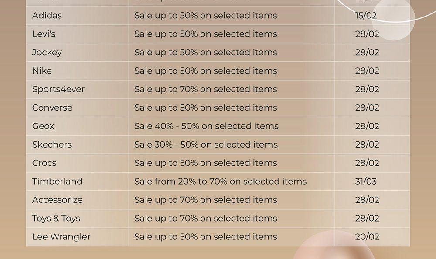Select Geox's 40% - 50% sale text
Viewport: 436px width, 259px height.
206,126
